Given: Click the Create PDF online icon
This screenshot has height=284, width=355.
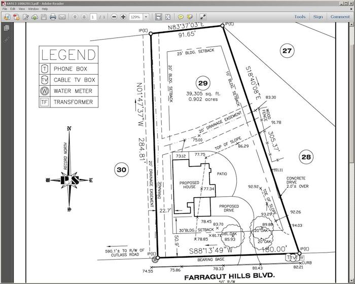Looking at the screenshot, I should [x=16, y=17].
